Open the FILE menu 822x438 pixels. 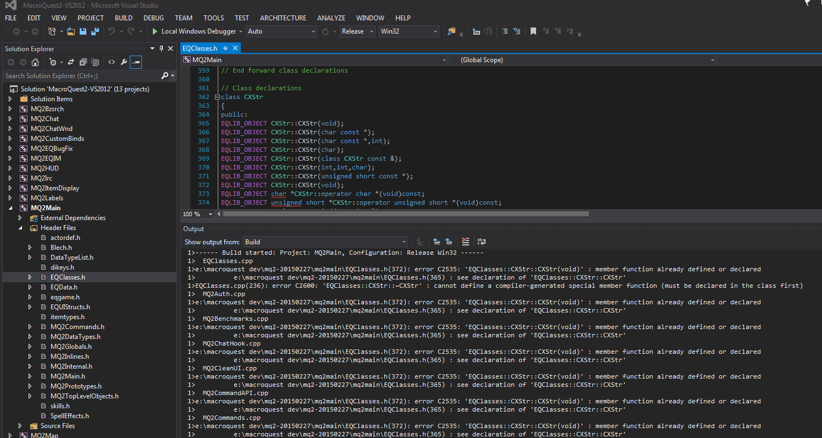pos(10,18)
